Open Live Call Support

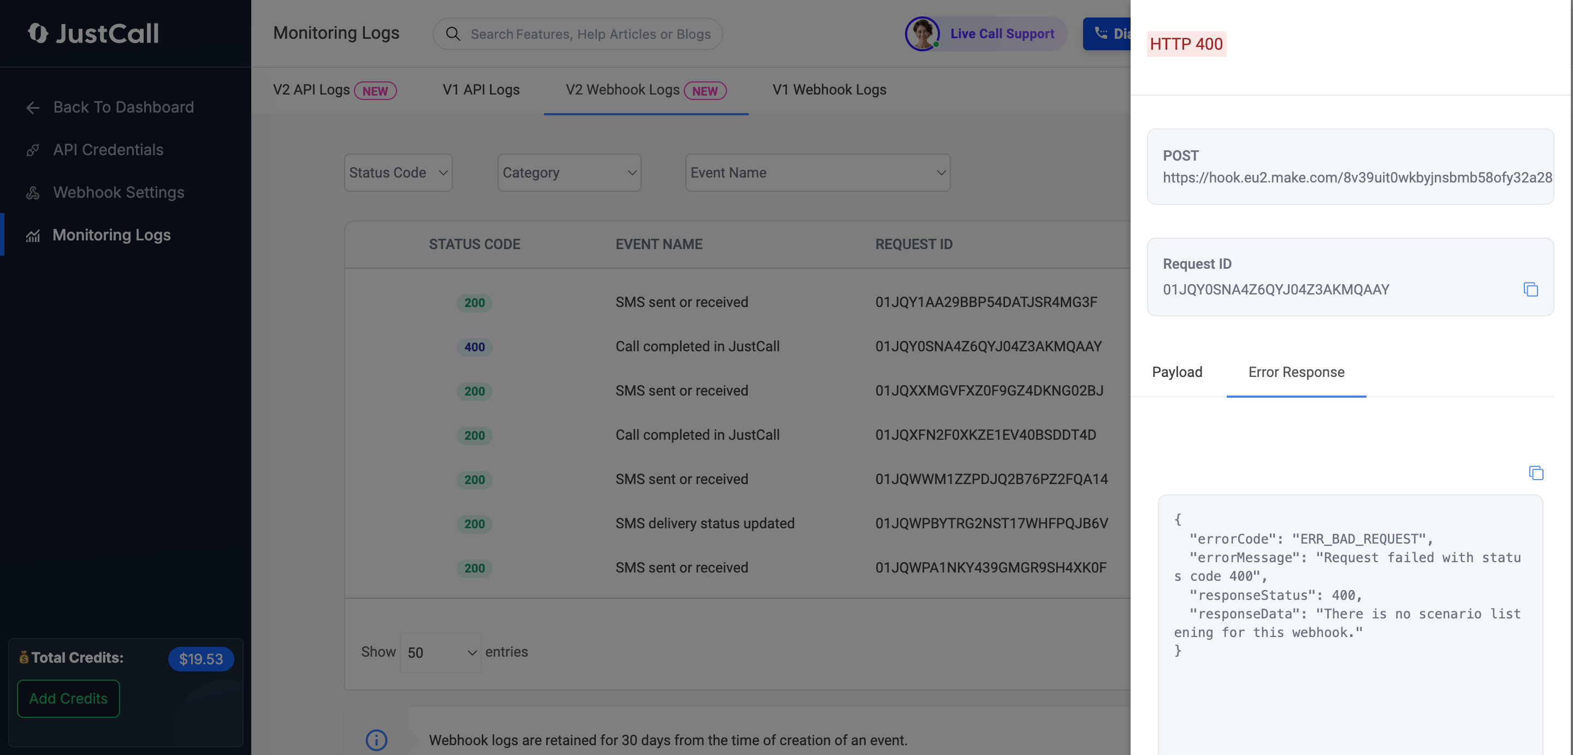(1002, 34)
